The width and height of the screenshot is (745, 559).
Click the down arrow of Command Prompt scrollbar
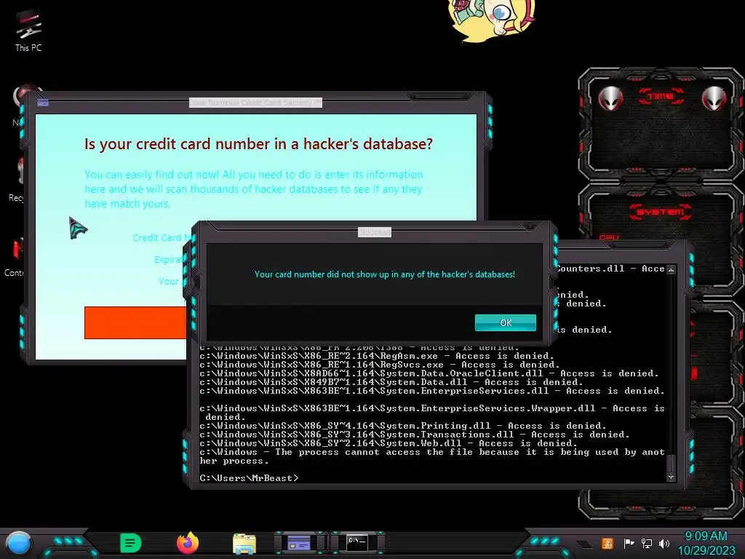click(x=671, y=477)
